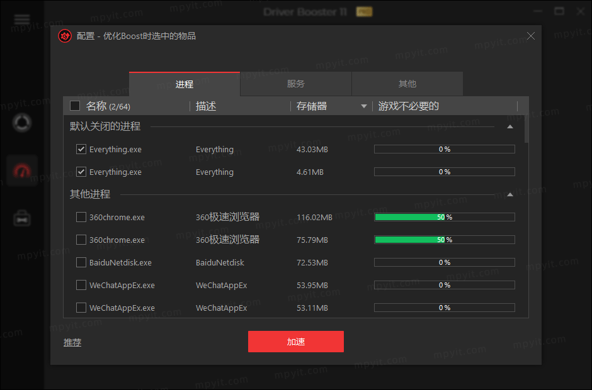Tick the BaiduNetdisk.exe checkbox
The width and height of the screenshot is (592, 390).
(81, 262)
